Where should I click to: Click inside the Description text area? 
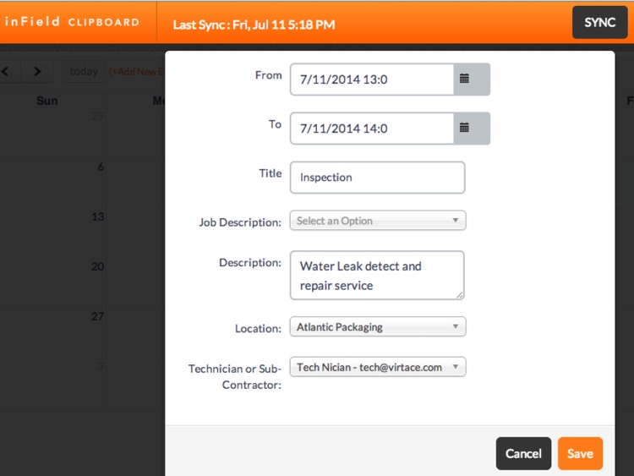click(x=377, y=276)
